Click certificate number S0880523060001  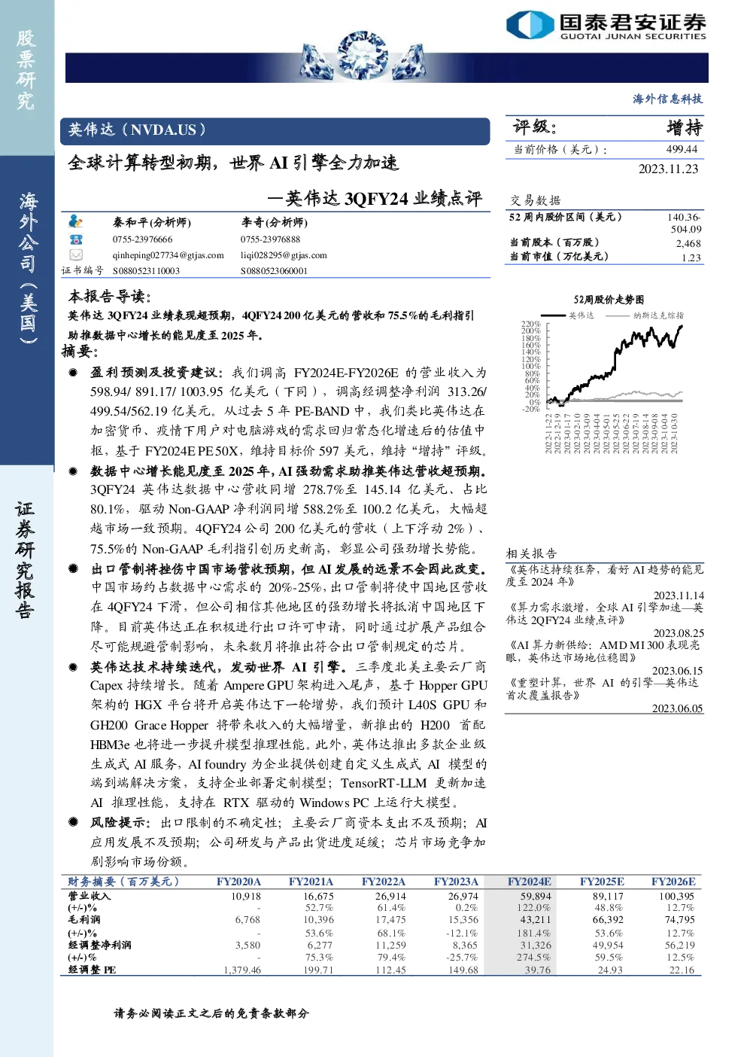pos(275,271)
